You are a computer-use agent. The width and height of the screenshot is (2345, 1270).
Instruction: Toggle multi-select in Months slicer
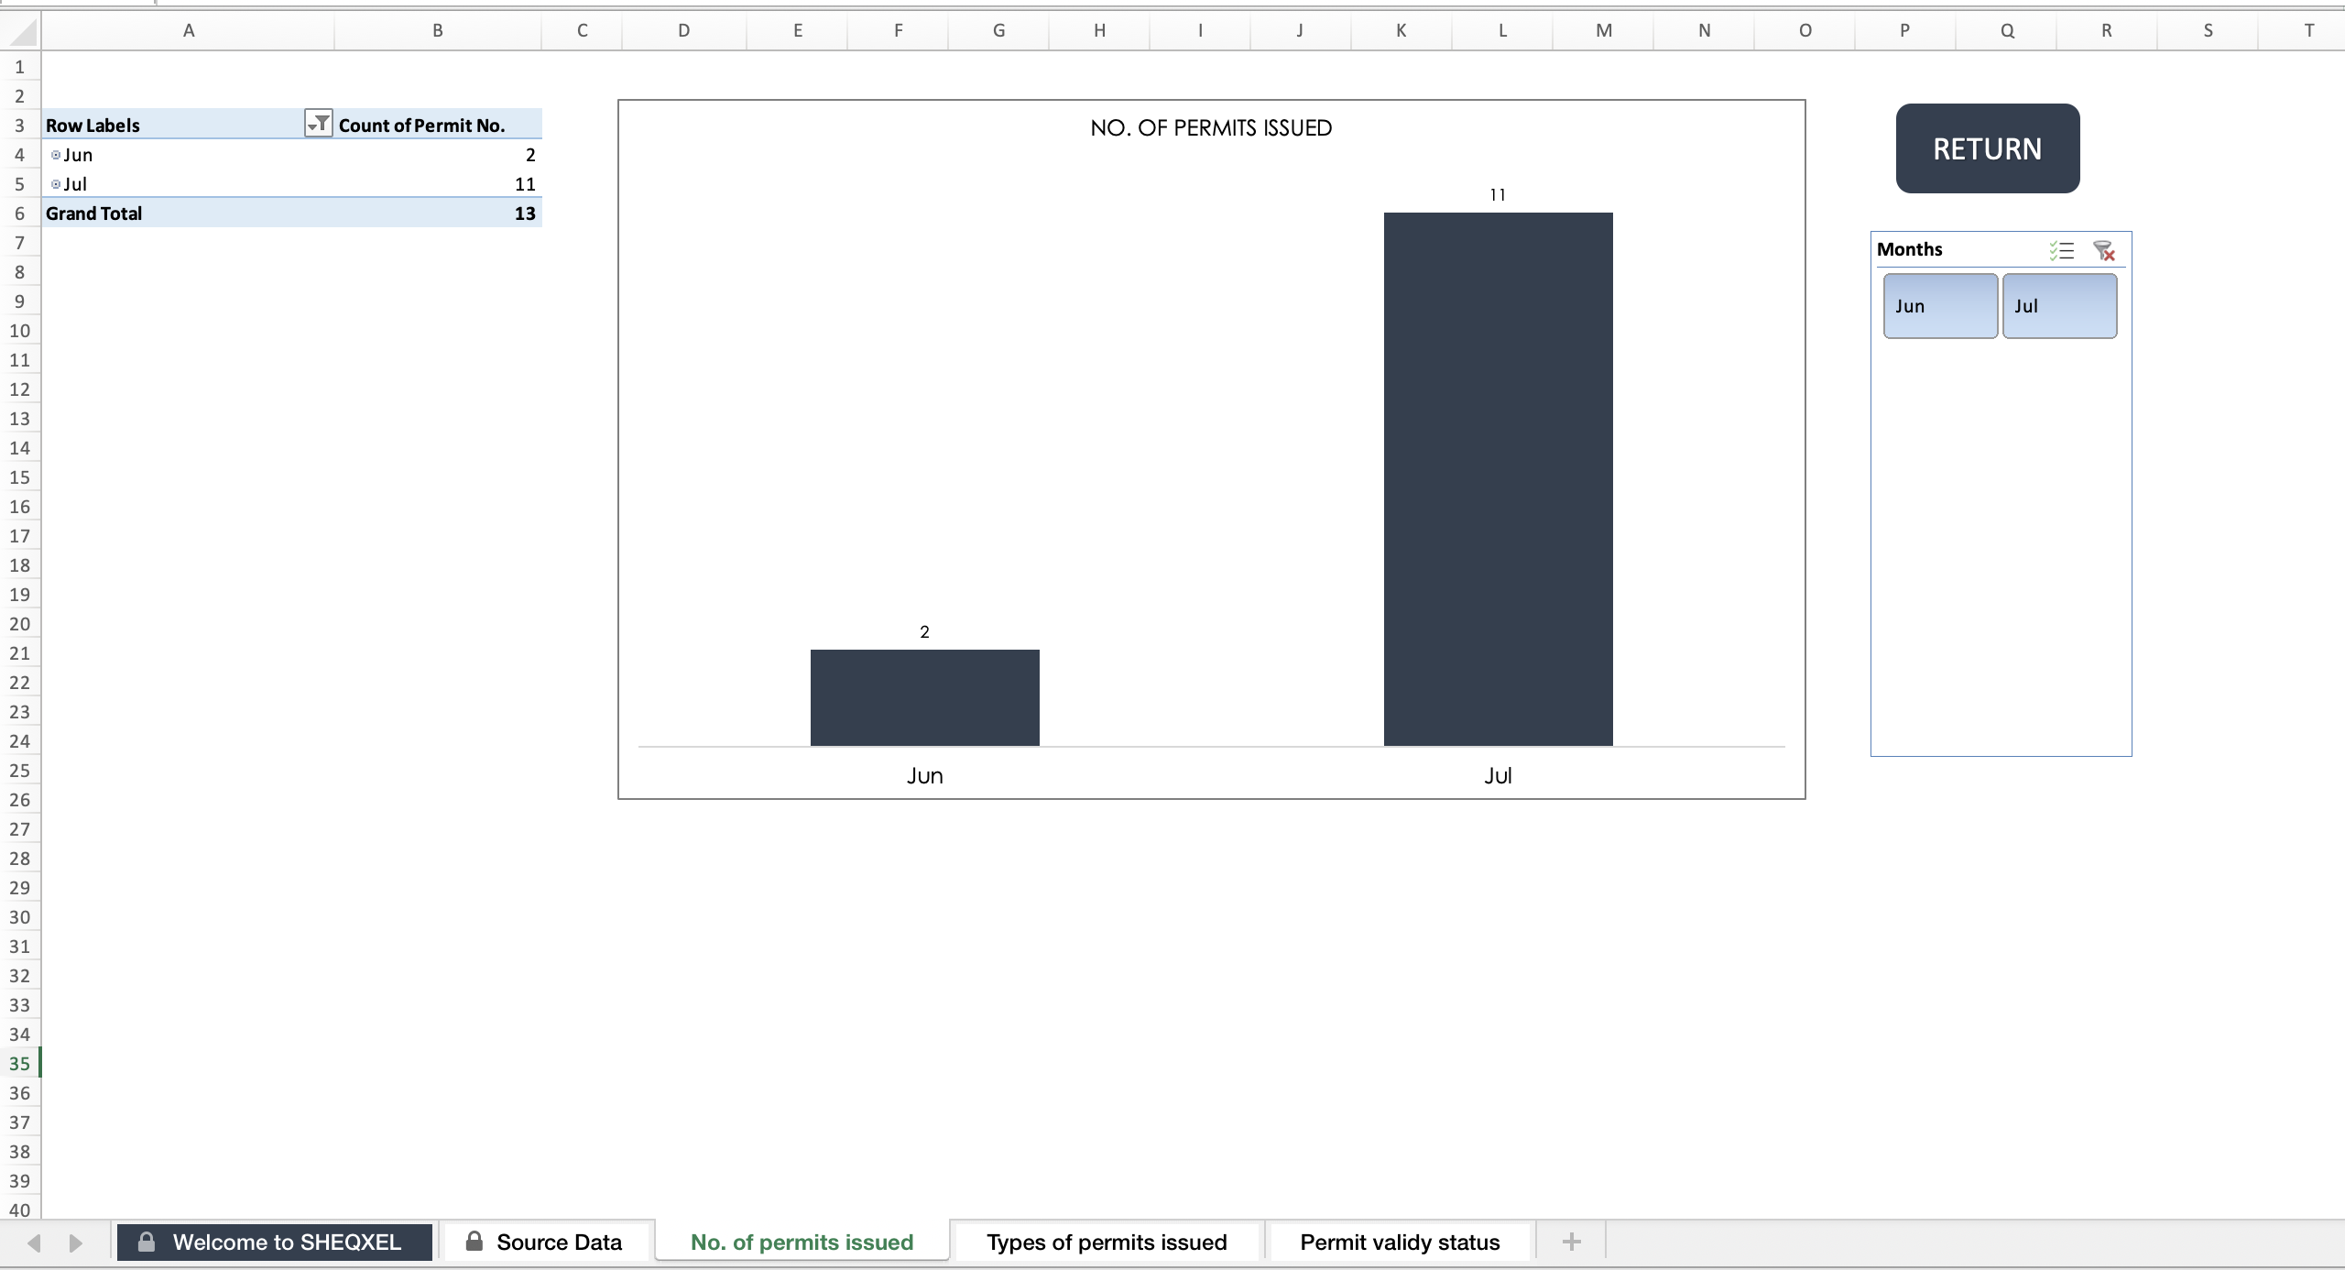click(2062, 250)
